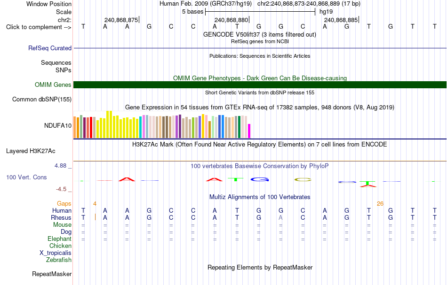
Task: Select the Zebrafish species row label
Action: point(59,260)
